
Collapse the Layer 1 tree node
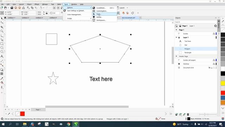[x=176, y=37]
